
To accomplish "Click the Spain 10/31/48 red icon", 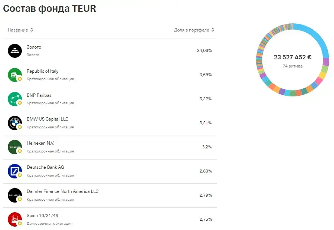I will [x=15, y=219].
